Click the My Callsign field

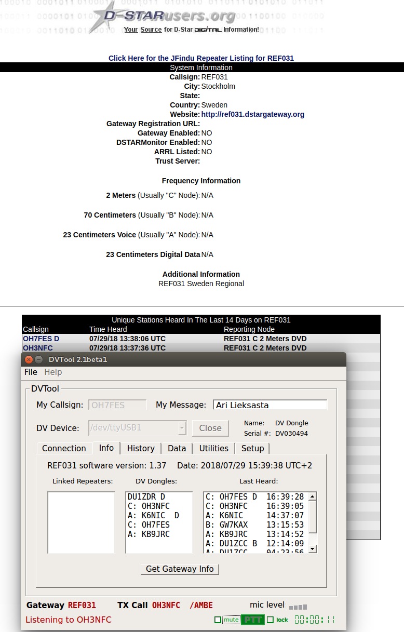pyautogui.click(x=118, y=405)
